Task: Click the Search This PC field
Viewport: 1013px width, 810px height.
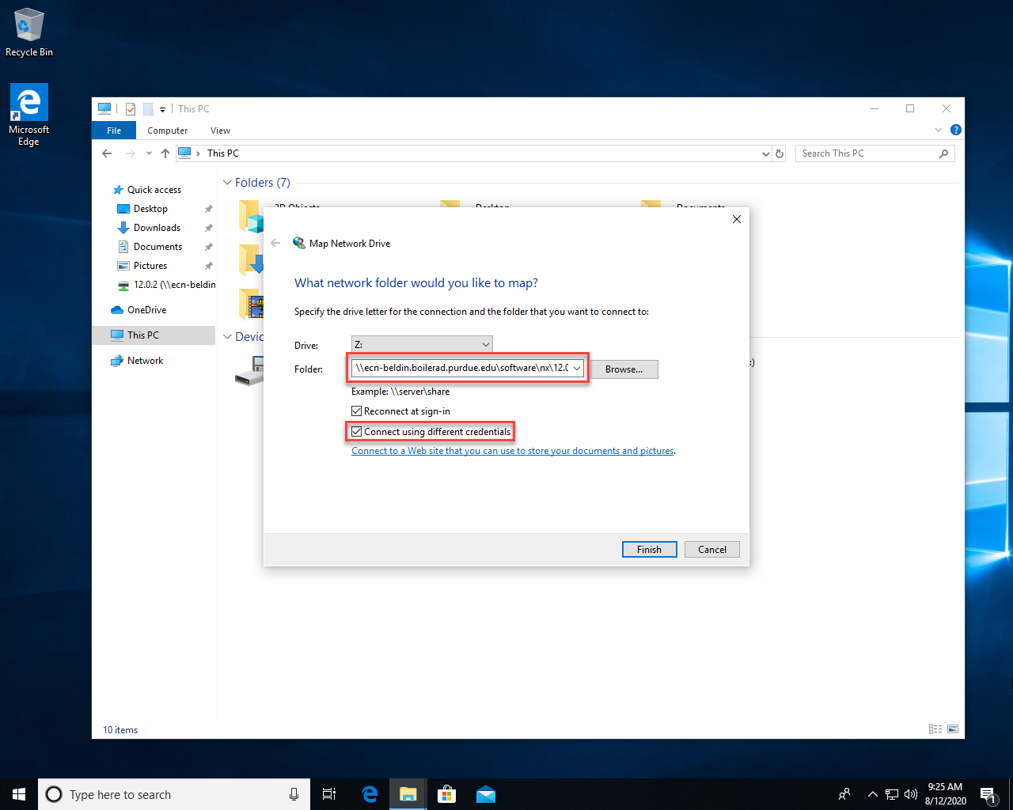Action: tap(867, 153)
